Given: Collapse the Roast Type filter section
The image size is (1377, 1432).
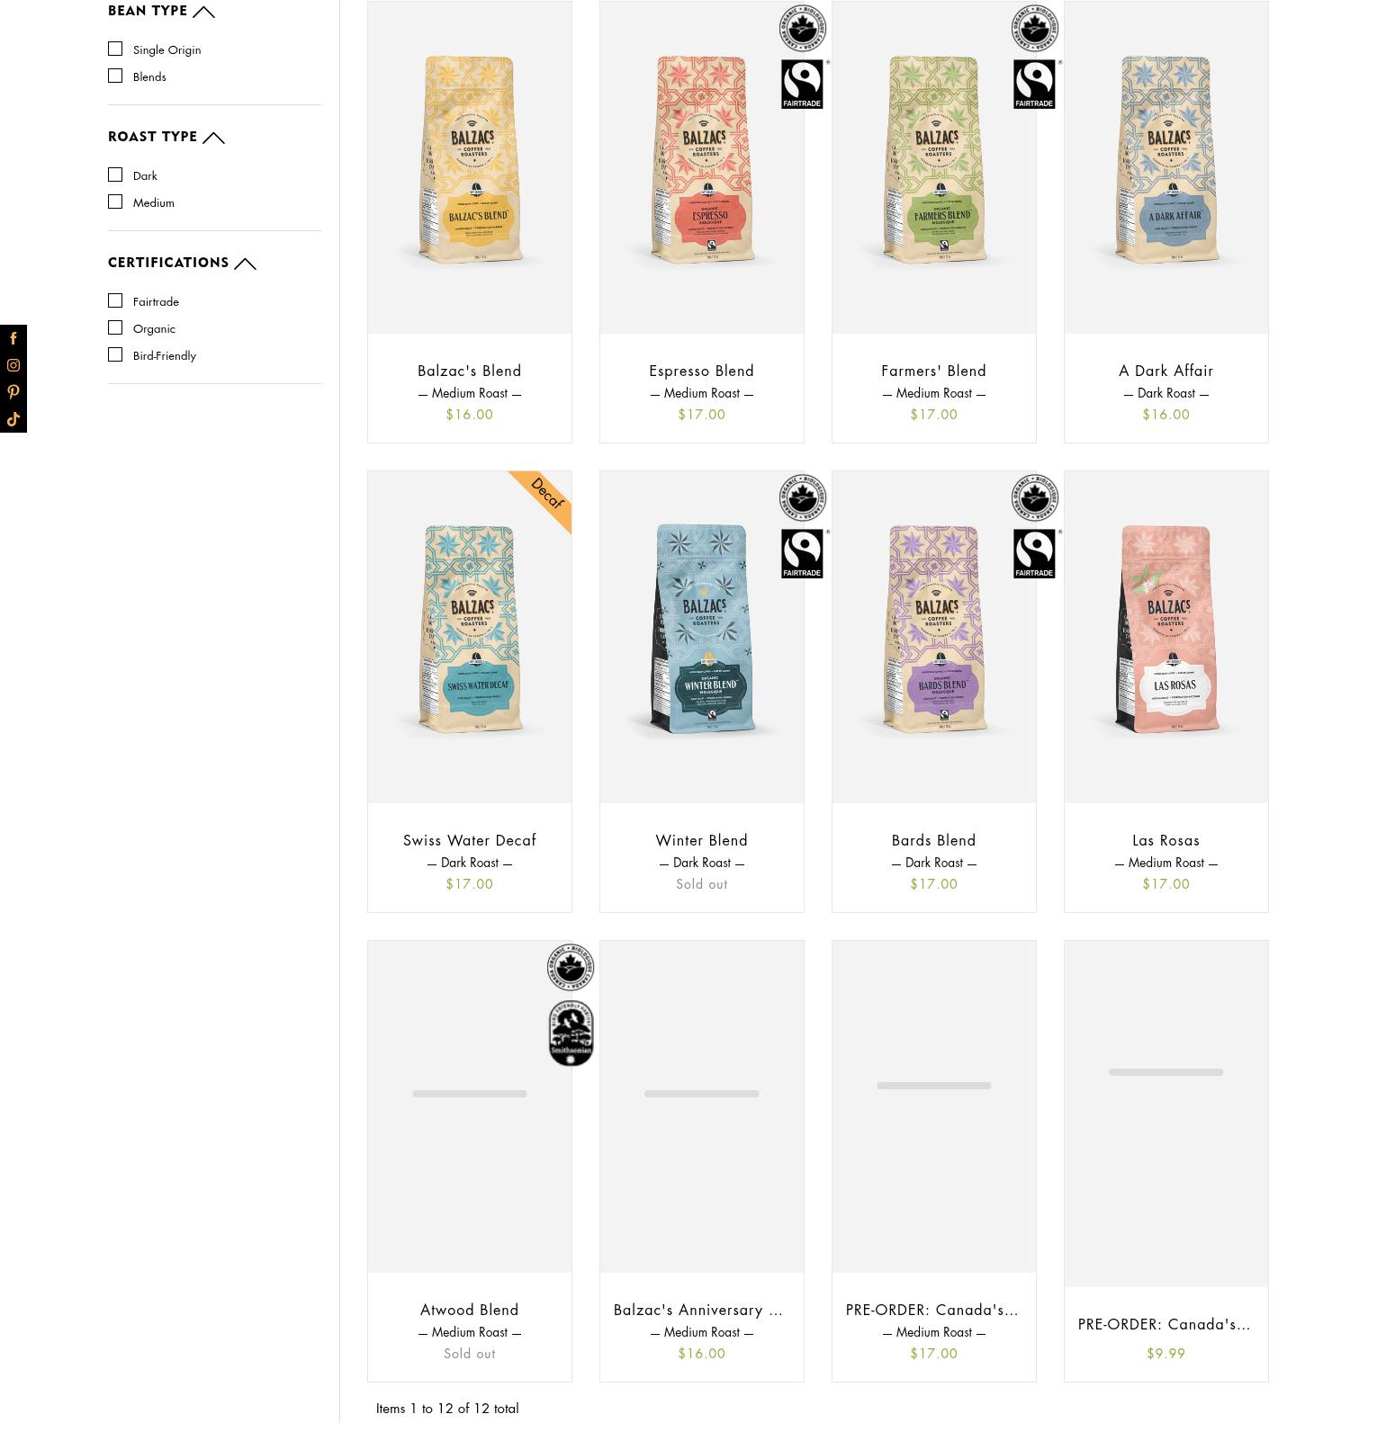Looking at the screenshot, I should (x=213, y=138).
